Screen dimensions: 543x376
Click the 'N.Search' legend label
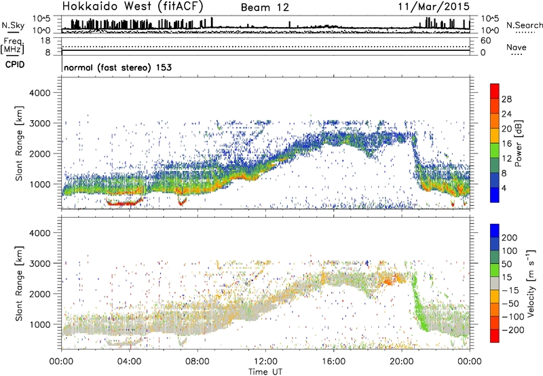(x=525, y=25)
